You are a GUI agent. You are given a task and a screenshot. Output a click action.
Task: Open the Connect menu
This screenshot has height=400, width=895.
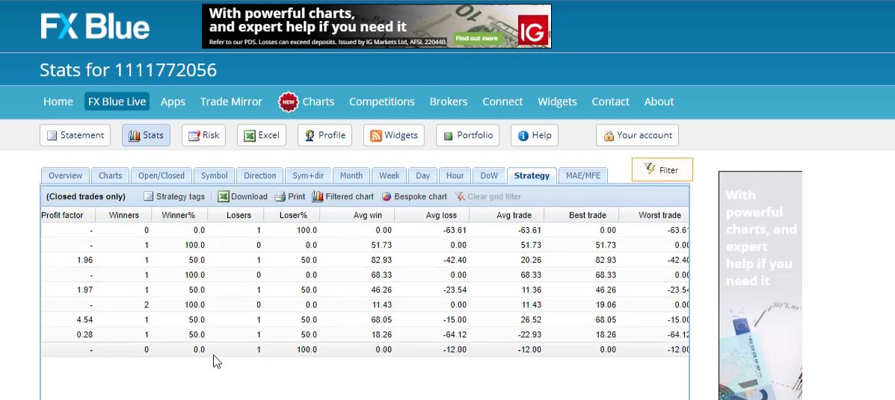[x=502, y=101]
